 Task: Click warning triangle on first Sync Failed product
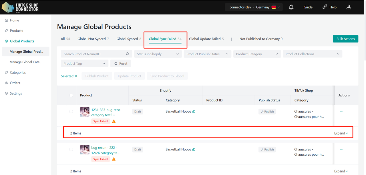click(114, 121)
